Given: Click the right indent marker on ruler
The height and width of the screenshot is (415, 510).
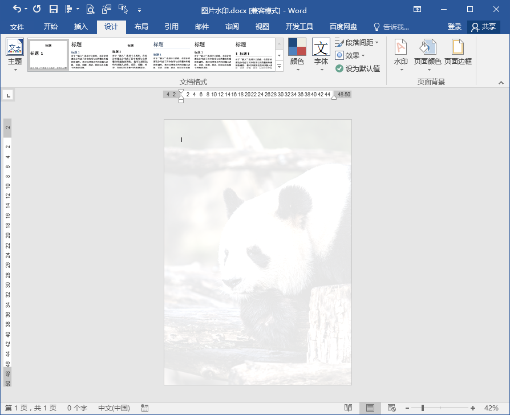Looking at the screenshot, I should tap(334, 97).
